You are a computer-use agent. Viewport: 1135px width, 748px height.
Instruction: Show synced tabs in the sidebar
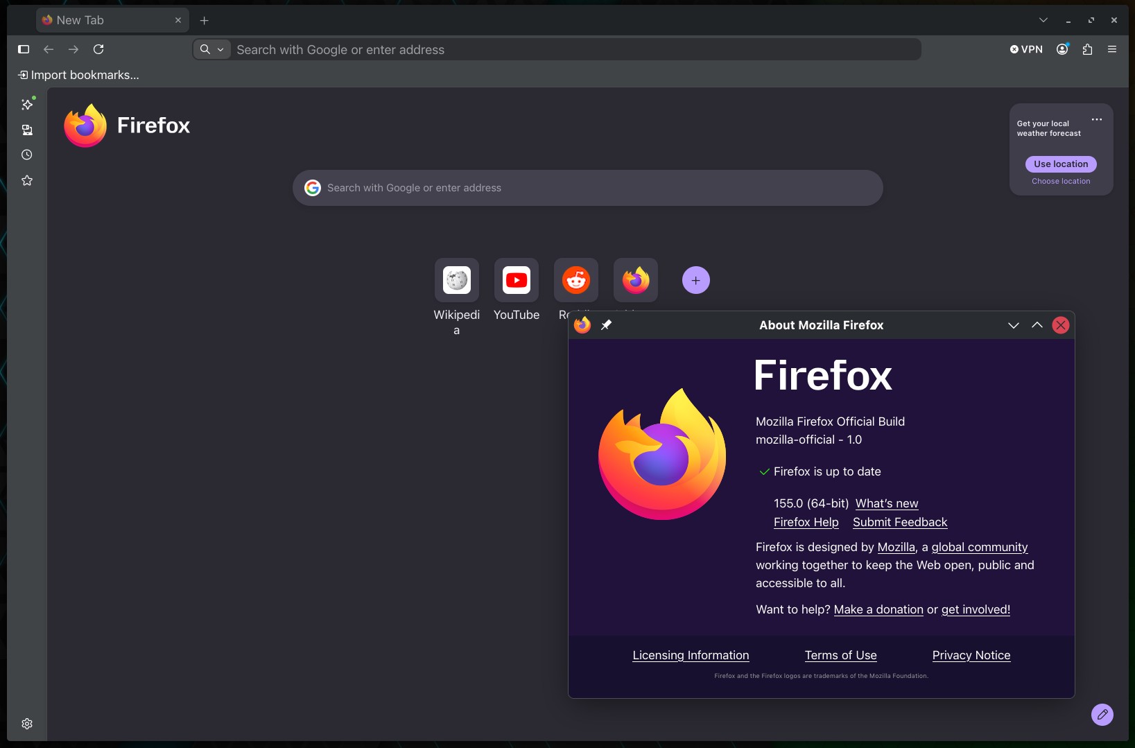point(27,130)
